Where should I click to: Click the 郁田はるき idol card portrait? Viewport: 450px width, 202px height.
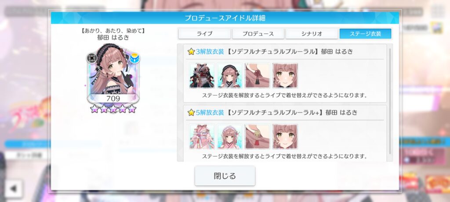point(113,74)
